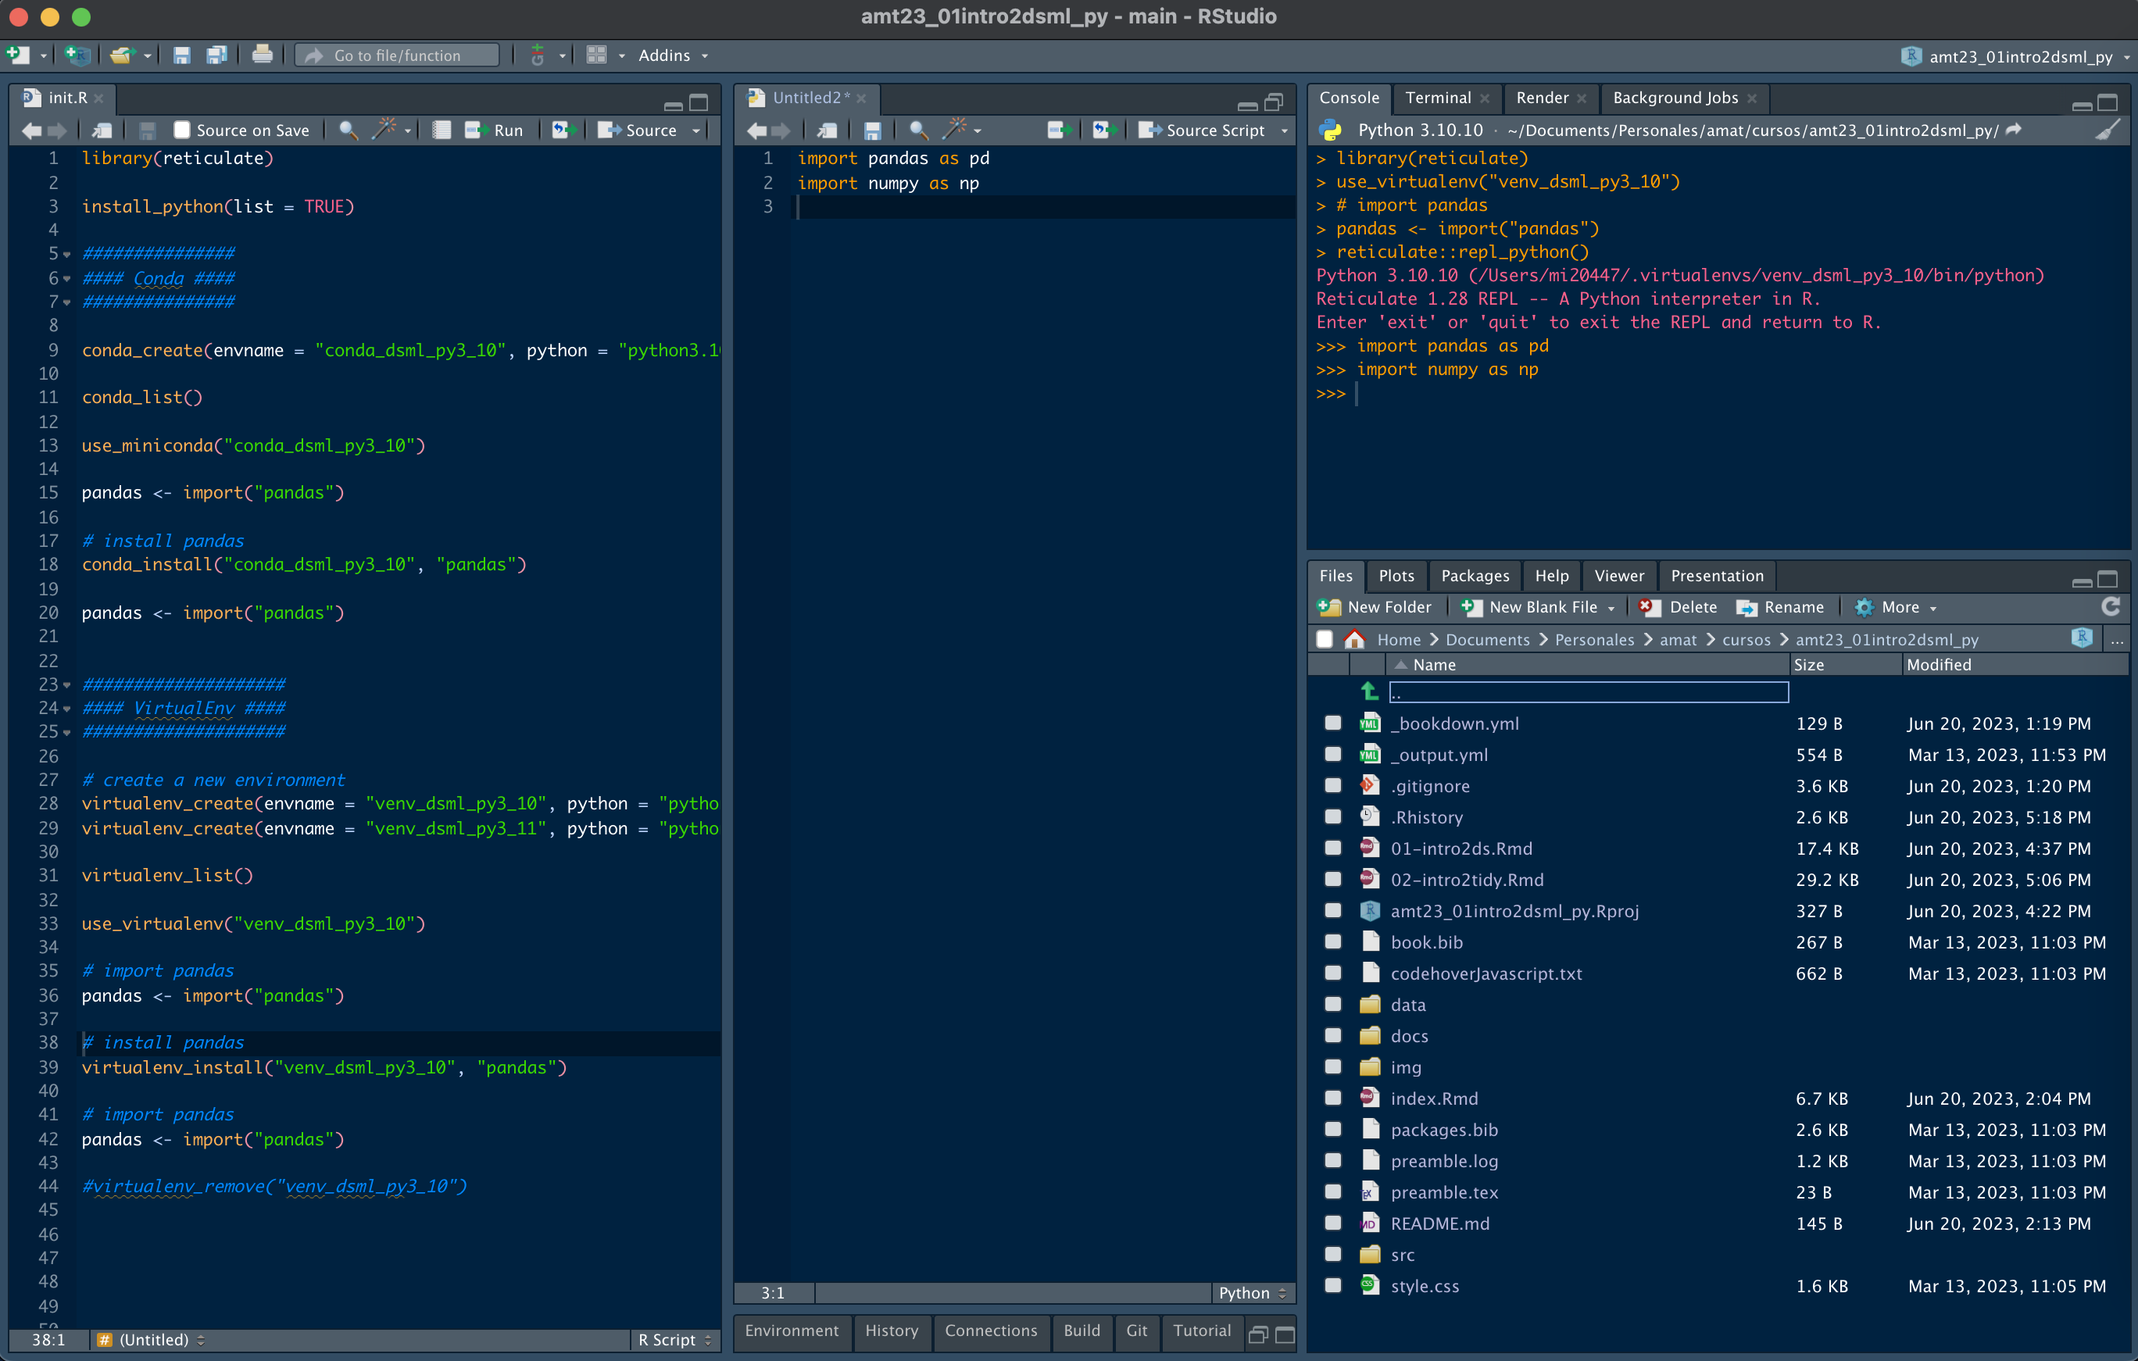Open the project menu amt23_01intro2dsml_py
2138x1361 pixels.
(x=2015, y=57)
